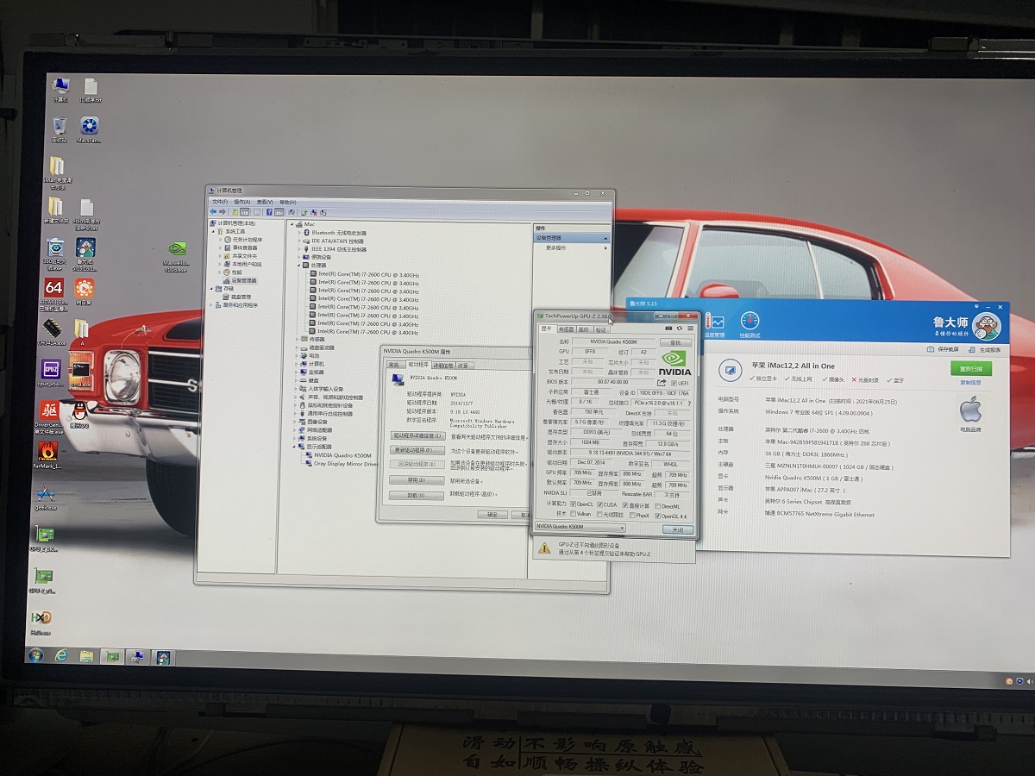The width and height of the screenshot is (1035, 776).
Task: Open the HD hard disk tool desktop icon
Action: (41, 618)
